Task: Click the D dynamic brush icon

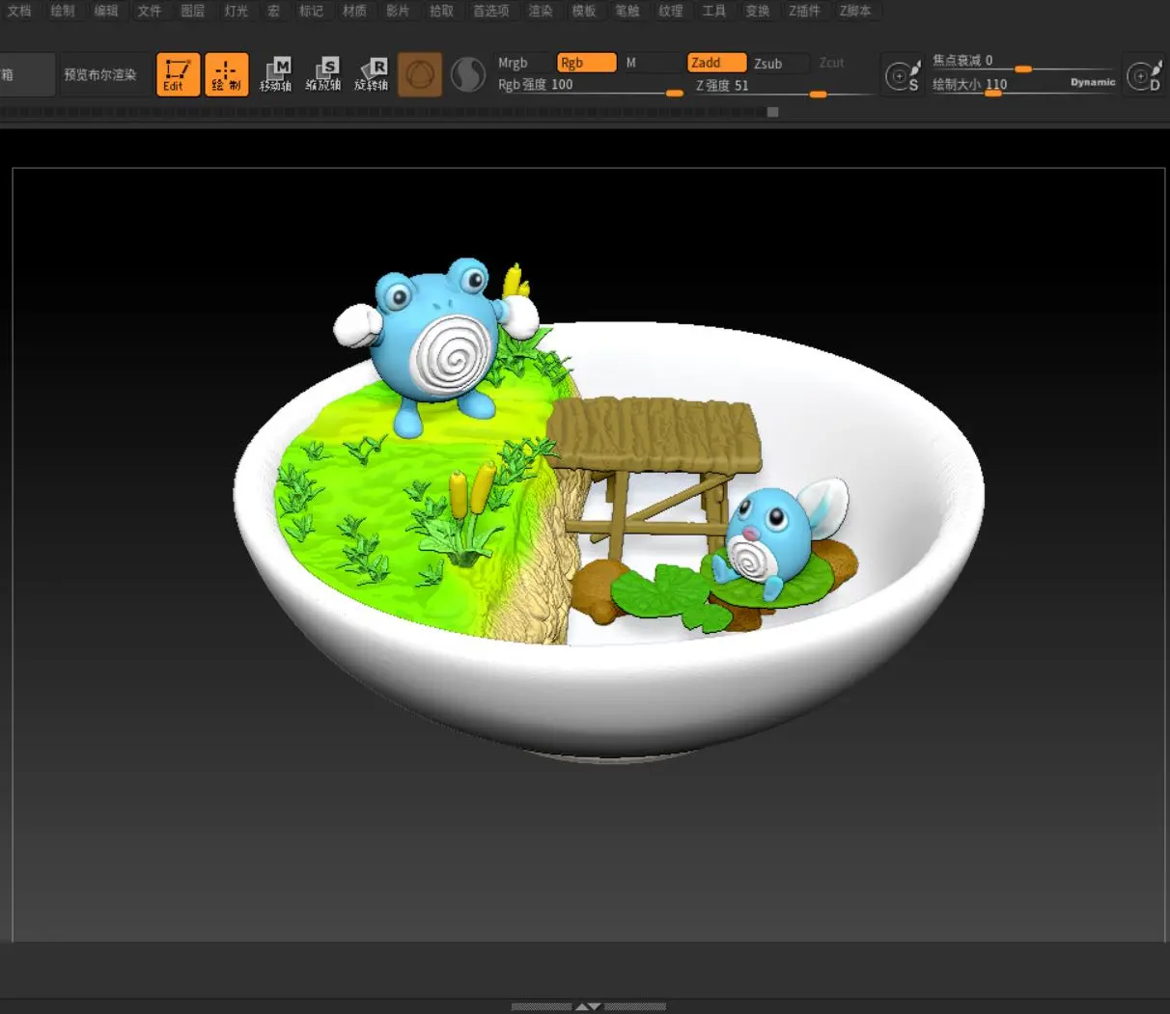Action: click(x=1144, y=75)
